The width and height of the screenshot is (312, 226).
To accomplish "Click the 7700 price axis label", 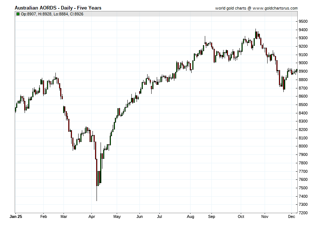I will point(303,171).
